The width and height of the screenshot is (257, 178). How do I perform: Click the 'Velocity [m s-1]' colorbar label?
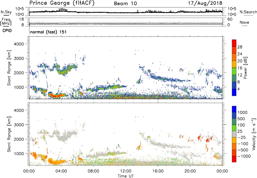(254, 134)
